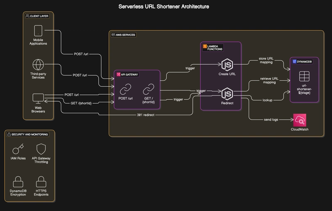Click the 'Web Browsers' label text
The height and width of the screenshot is (211, 332).
[x=38, y=110]
